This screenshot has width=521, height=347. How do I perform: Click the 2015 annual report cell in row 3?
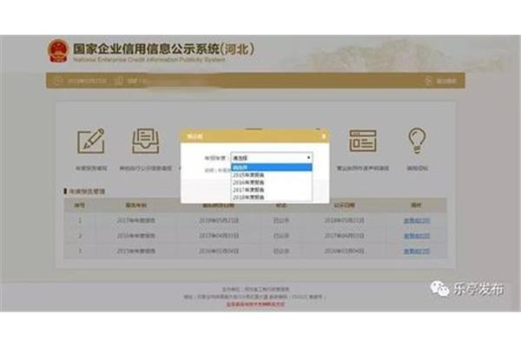(136, 251)
